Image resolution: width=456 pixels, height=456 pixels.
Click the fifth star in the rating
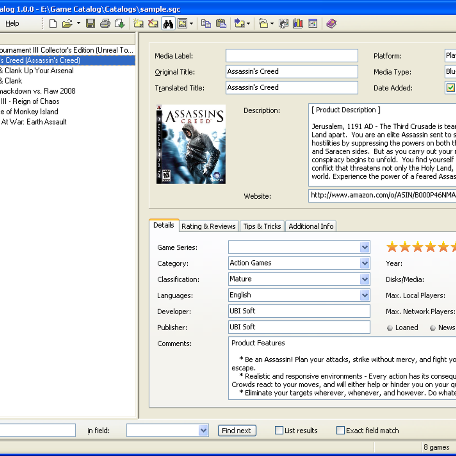pos(443,247)
